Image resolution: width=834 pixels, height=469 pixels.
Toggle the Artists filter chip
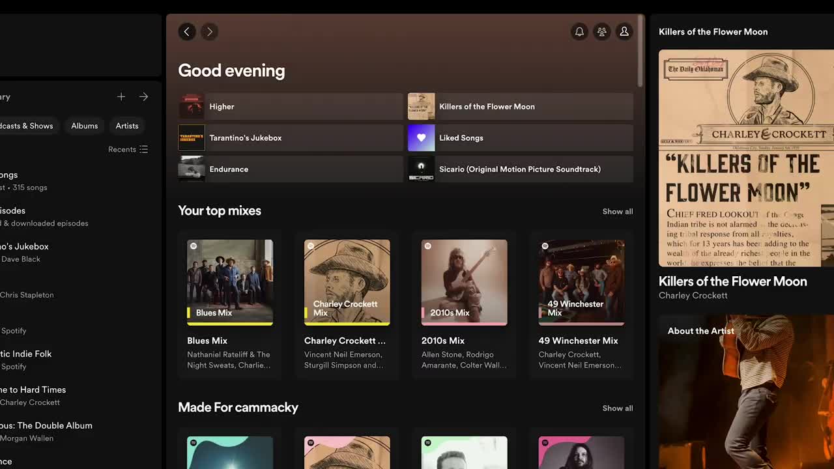tap(127, 126)
